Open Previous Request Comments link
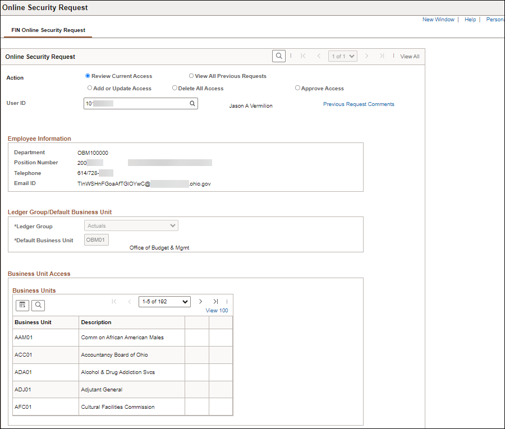The height and width of the screenshot is (429, 505). [x=359, y=104]
